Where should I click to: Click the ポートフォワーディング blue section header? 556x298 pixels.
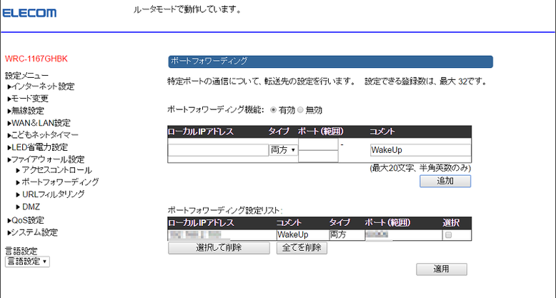pos(330,61)
